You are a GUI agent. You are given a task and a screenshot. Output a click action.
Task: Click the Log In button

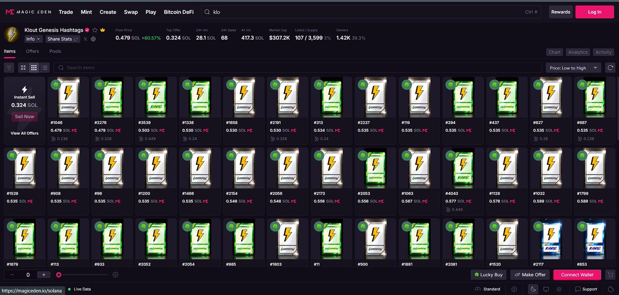pos(595,12)
